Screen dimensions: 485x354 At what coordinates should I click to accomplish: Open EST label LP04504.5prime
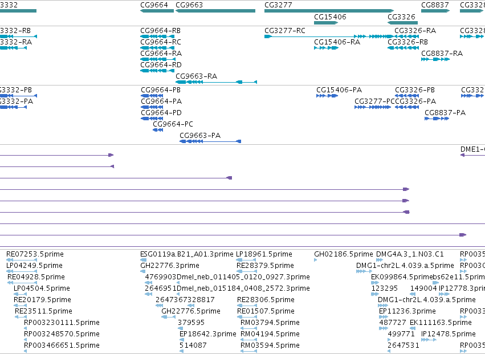pos(42,288)
